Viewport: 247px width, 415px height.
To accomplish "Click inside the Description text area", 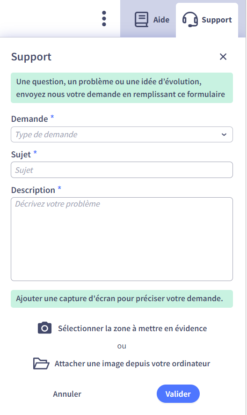I will [x=122, y=239].
